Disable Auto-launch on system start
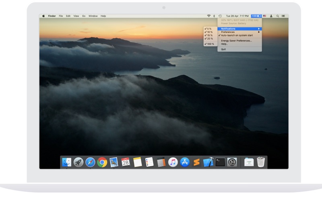322x201 pixels. (237, 35)
